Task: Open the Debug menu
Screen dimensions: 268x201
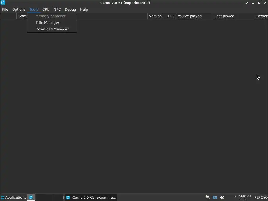Action: 70,10
